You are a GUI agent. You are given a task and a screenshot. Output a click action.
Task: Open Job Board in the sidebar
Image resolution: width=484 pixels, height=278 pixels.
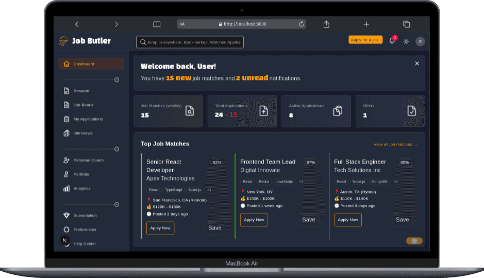pos(91,105)
